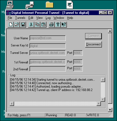Select the document file desktop icon
117x121 pixels.
70,5
